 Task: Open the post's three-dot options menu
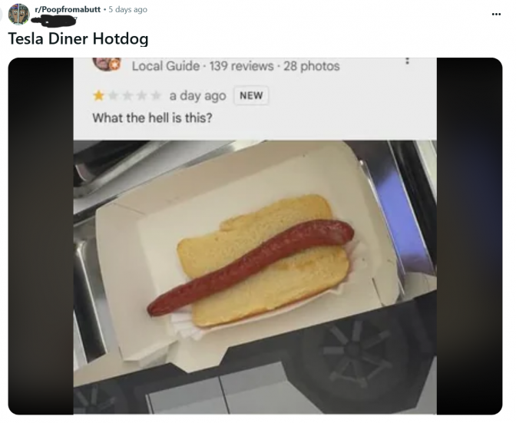pyautogui.click(x=496, y=14)
